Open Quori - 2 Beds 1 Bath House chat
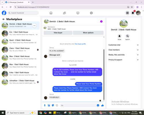144x115 pixels. point(20,42)
